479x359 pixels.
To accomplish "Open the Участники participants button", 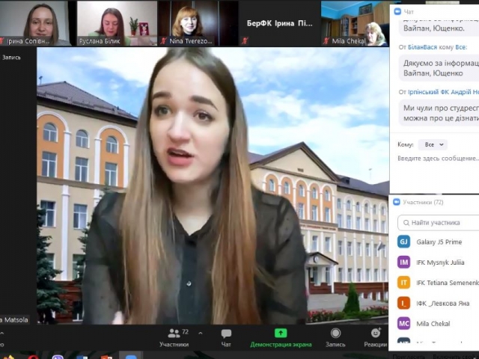I will point(174,337).
